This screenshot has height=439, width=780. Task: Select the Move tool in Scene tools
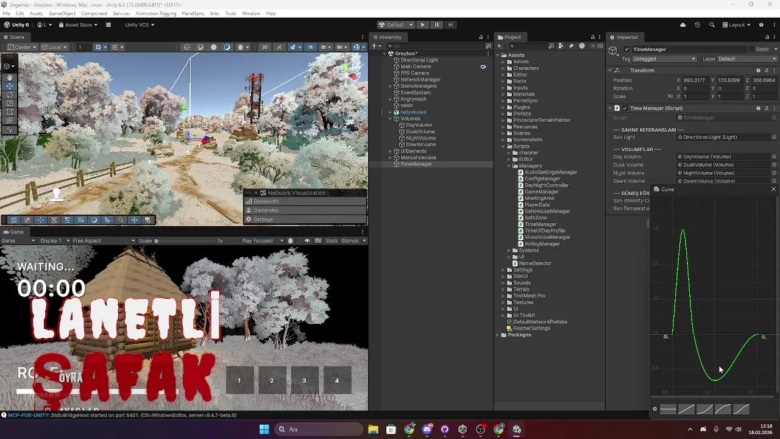[9, 86]
